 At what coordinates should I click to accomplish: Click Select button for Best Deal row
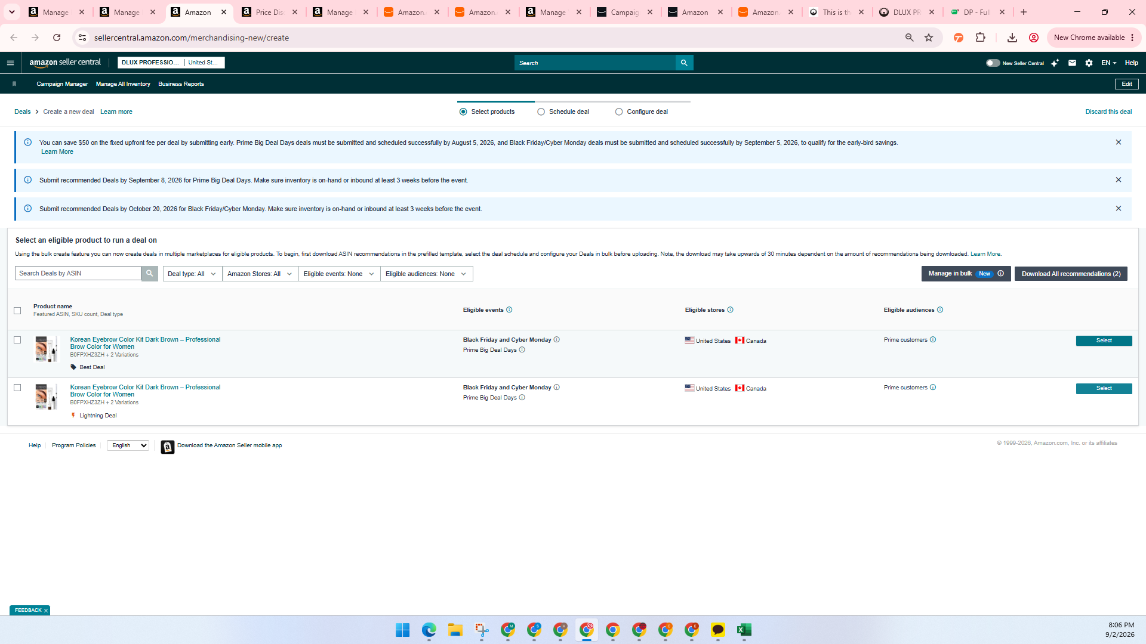pos(1104,340)
